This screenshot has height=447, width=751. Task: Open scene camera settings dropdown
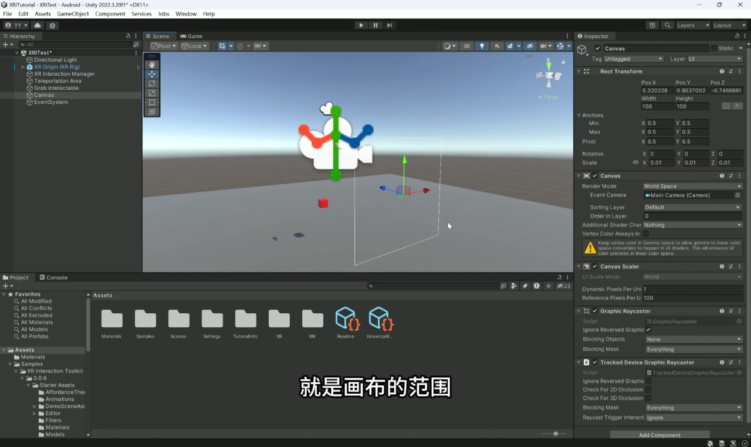[546, 46]
